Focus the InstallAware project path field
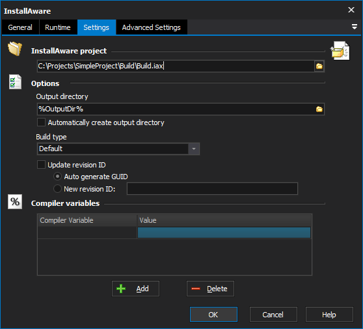Screen dimensions: 363x329 click(176, 66)
